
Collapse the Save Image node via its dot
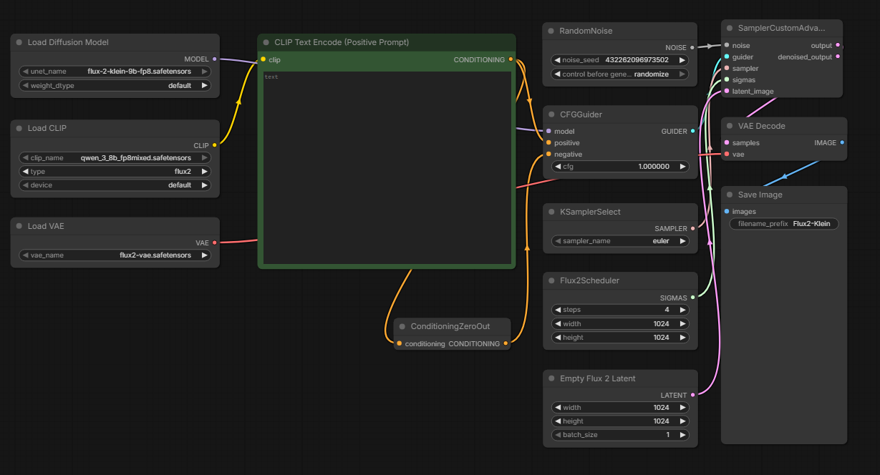pos(730,195)
